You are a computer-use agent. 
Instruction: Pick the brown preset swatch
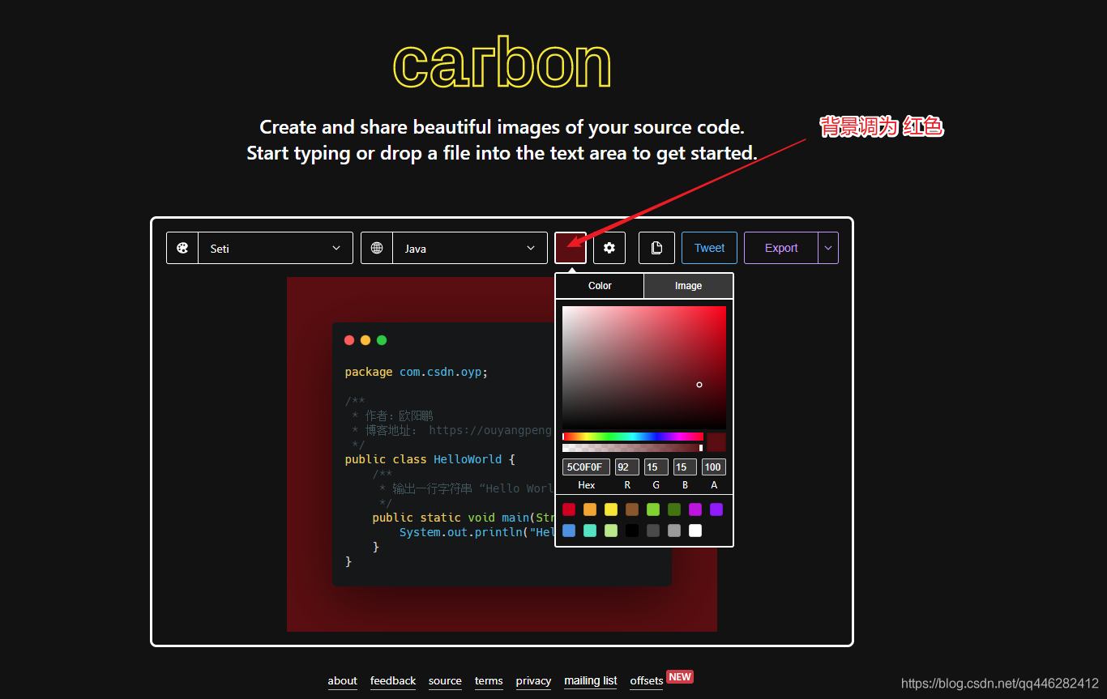632,509
